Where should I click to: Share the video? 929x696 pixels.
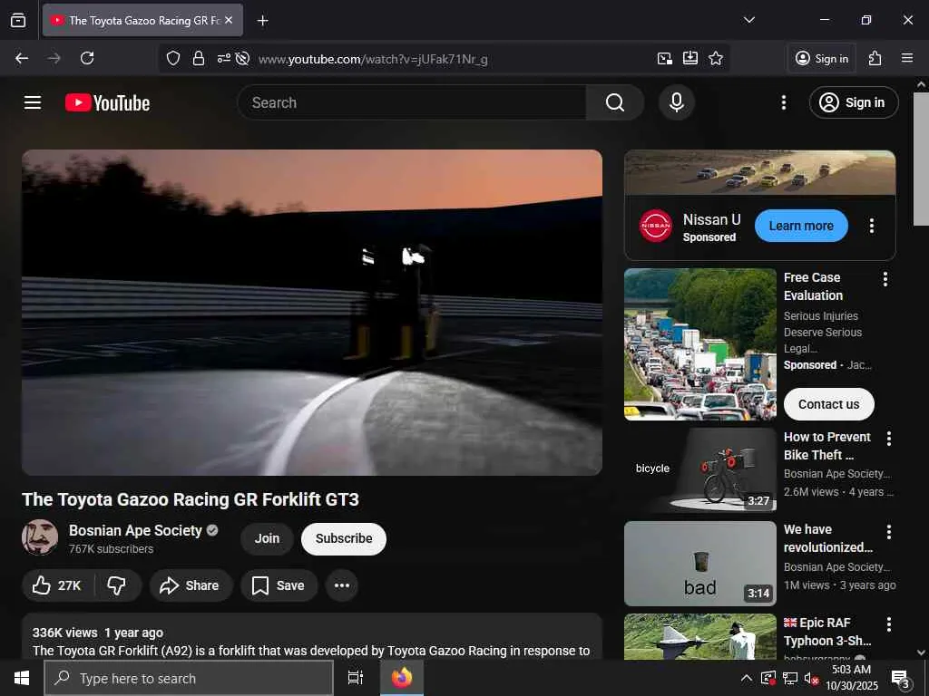pyautogui.click(x=191, y=585)
